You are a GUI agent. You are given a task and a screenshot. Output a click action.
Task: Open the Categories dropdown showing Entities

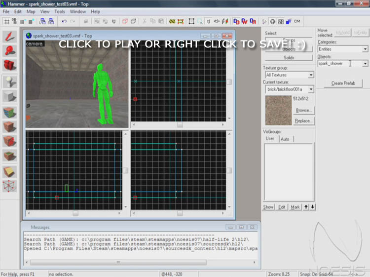click(365, 49)
